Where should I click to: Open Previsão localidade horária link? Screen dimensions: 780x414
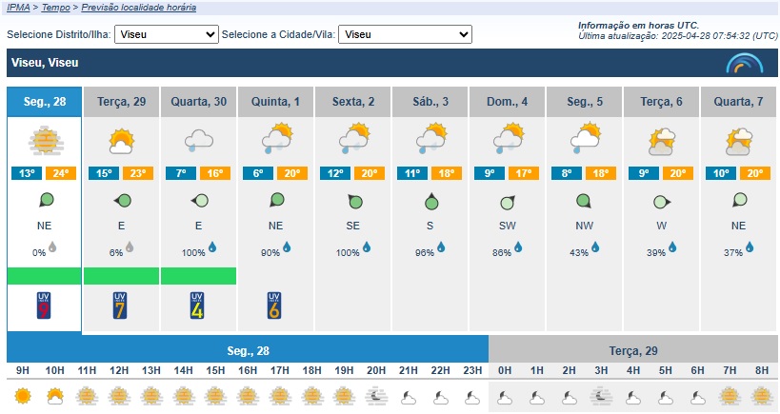point(139,8)
